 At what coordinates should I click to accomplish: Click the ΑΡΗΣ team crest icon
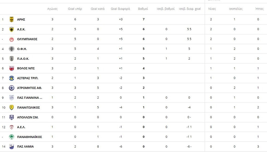[11, 19]
